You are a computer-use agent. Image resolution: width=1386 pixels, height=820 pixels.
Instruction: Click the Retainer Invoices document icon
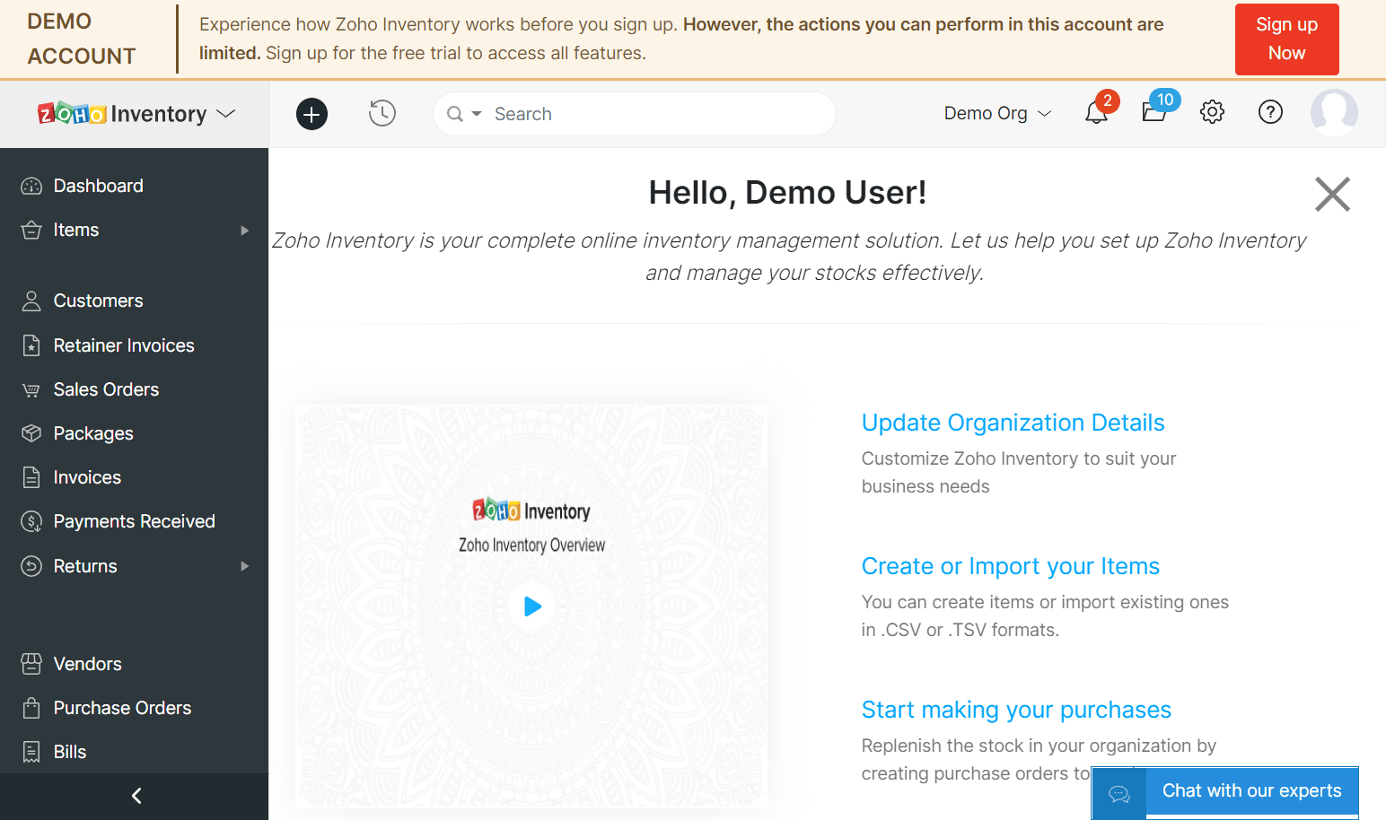point(31,345)
